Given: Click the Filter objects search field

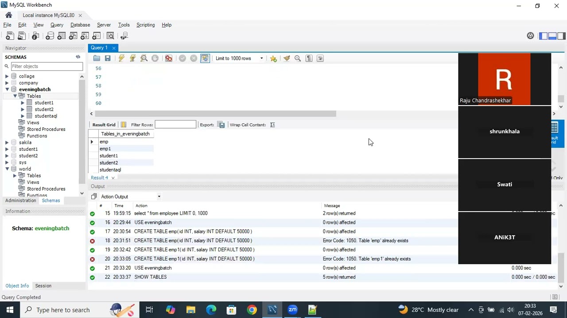Looking at the screenshot, I should click(x=47, y=66).
